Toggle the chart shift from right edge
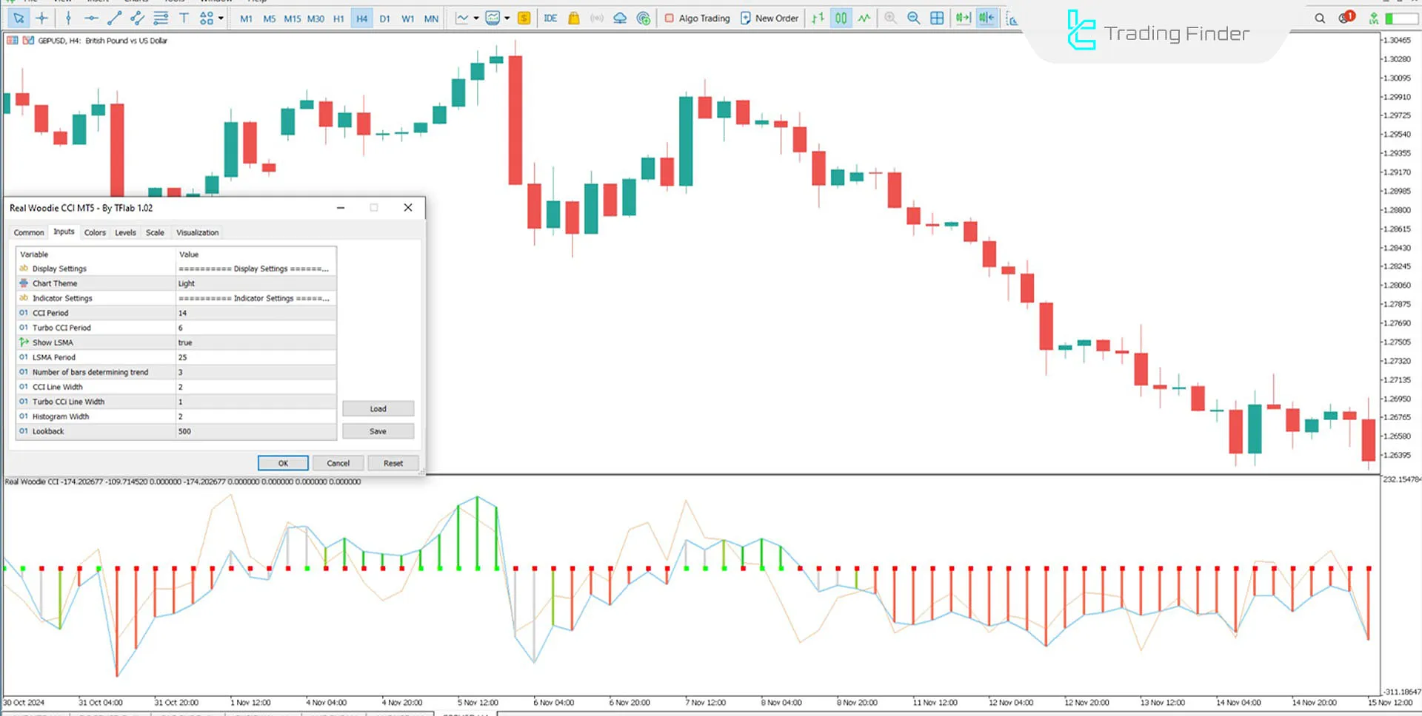The width and height of the screenshot is (1422, 716). tap(986, 18)
